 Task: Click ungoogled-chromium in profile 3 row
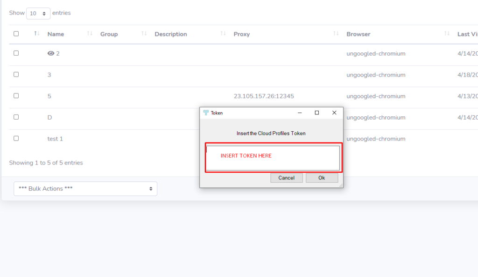376,75
